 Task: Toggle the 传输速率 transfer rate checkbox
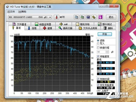pos(98,56)
